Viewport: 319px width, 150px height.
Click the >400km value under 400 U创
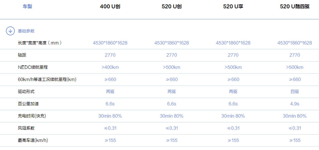point(110,67)
